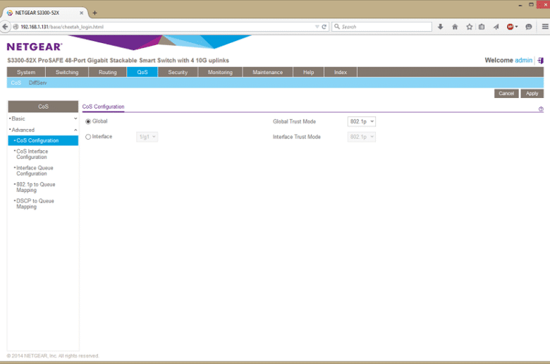Select the DiffServ submenu item
The height and width of the screenshot is (364, 550).
[38, 83]
